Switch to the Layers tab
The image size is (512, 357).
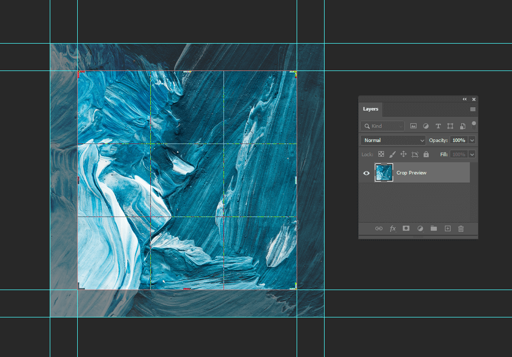(x=371, y=109)
